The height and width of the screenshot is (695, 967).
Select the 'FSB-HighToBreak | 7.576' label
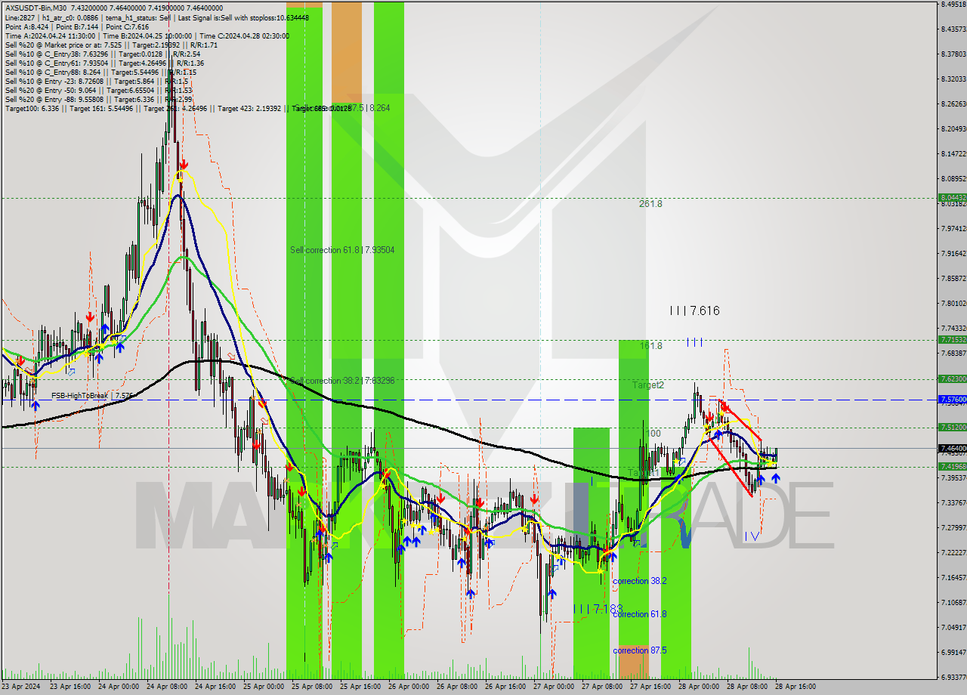coord(92,396)
